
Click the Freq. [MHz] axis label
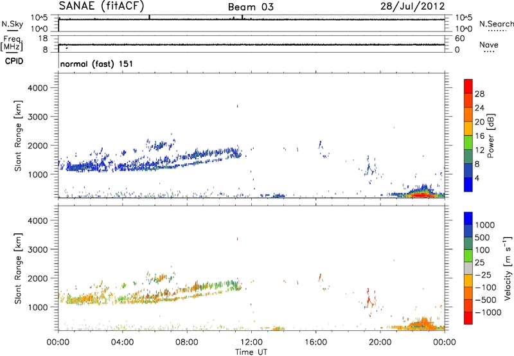pos(12,43)
